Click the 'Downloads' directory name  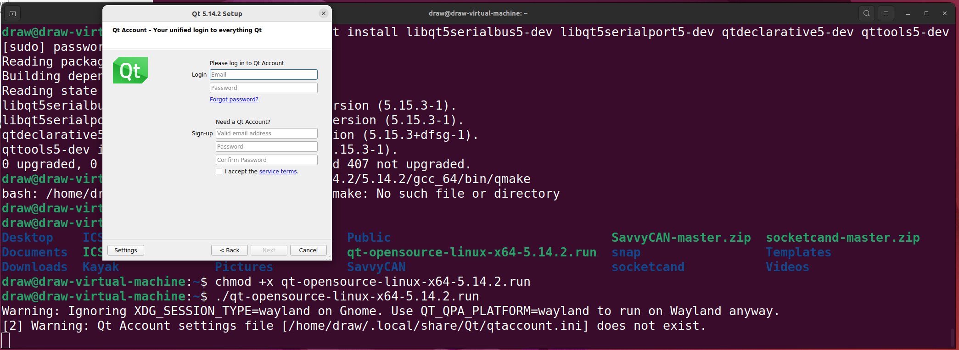(35, 267)
